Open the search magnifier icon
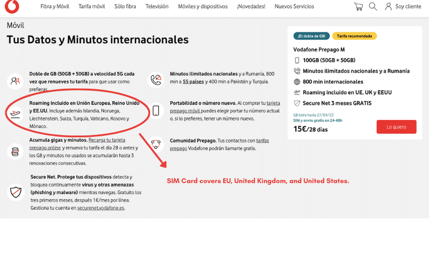Viewport: 429px width, 267px height. pos(373,6)
